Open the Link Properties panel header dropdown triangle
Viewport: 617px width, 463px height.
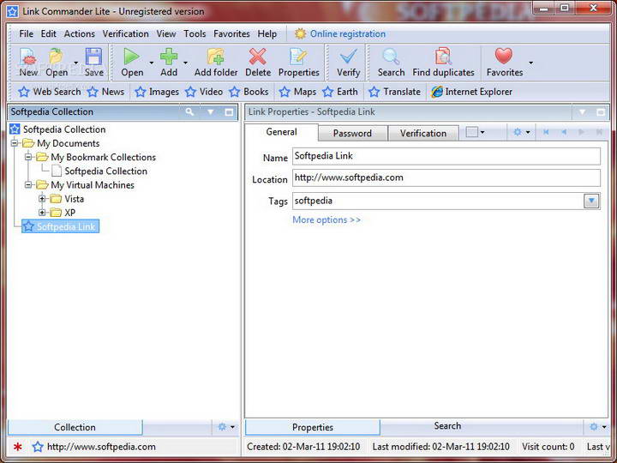[582, 112]
